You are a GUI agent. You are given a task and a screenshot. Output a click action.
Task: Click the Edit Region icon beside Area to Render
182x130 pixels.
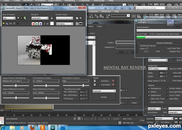point(18,18)
